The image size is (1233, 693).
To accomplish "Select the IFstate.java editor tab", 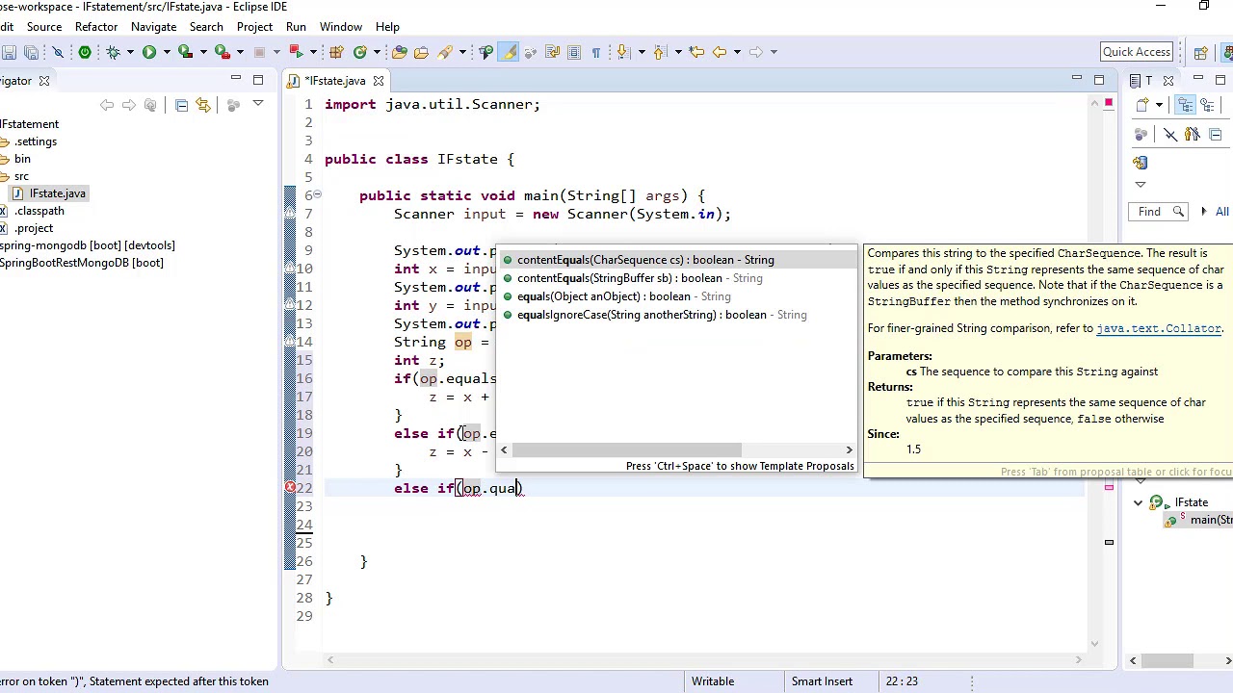I will click(334, 81).
